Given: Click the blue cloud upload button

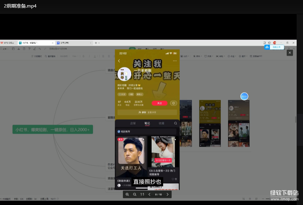Looking at the screenshot, I should tap(274, 47).
